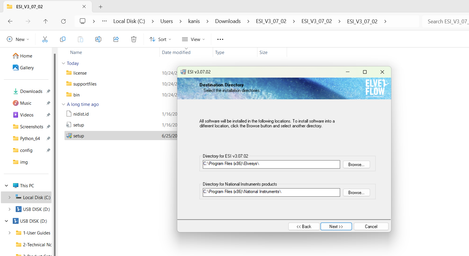This screenshot has width=469, height=256.
Task: Open Downloads in the address breadcrumb
Action: click(x=228, y=21)
